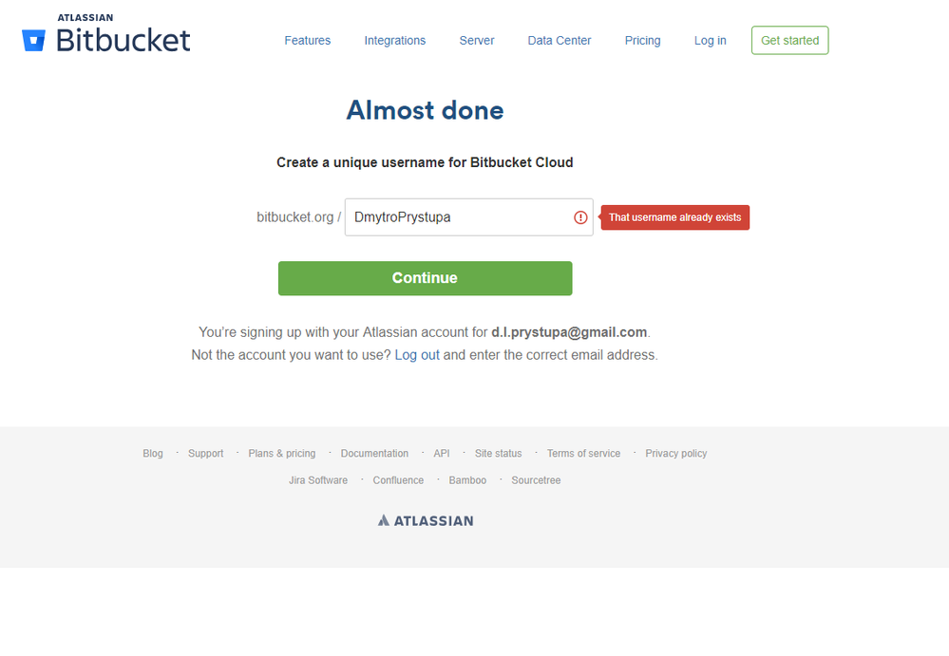This screenshot has width=949, height=656.
Task: Open the API footer link
Action: [441, 454]
